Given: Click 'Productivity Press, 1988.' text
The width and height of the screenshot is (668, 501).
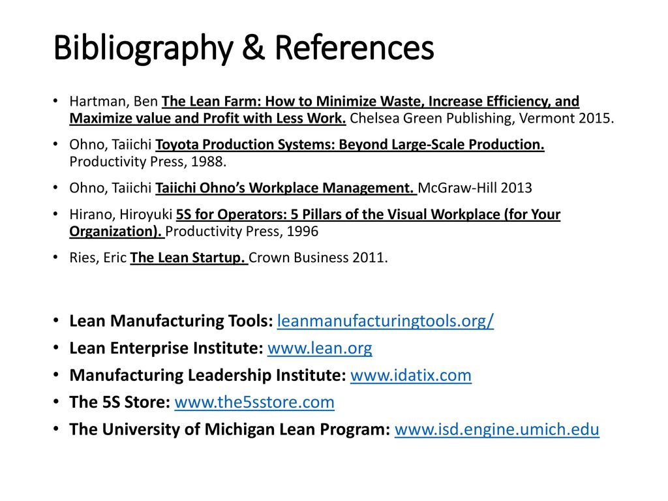Looking at the screenshot, I should pos(148,162).
